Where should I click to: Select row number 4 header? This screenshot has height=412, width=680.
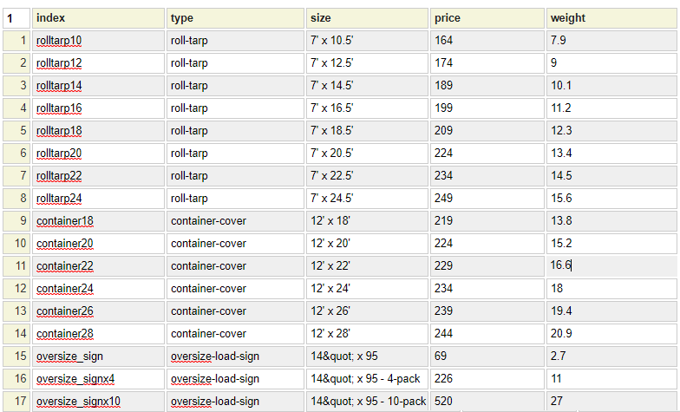(x=16, y=108)
